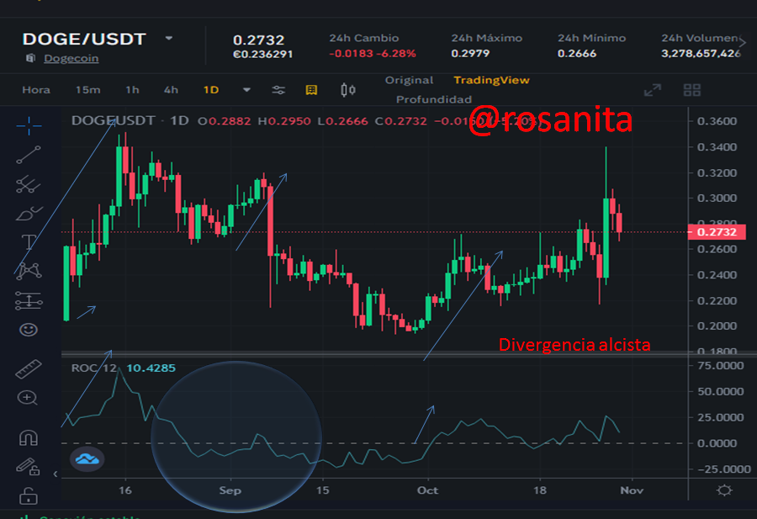Screen dimensions: 757x519
Task: Open the multi-chart grid layout
Action: [692, 90]
